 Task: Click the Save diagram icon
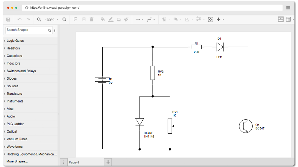tap(8, 20)
